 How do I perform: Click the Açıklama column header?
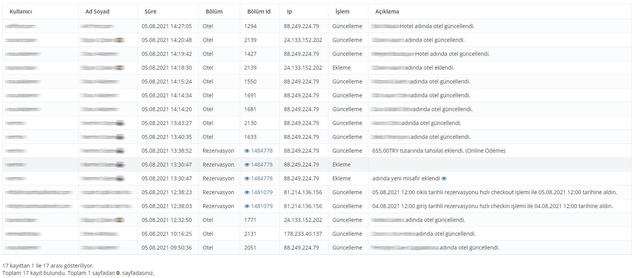(x=387, y=12)
